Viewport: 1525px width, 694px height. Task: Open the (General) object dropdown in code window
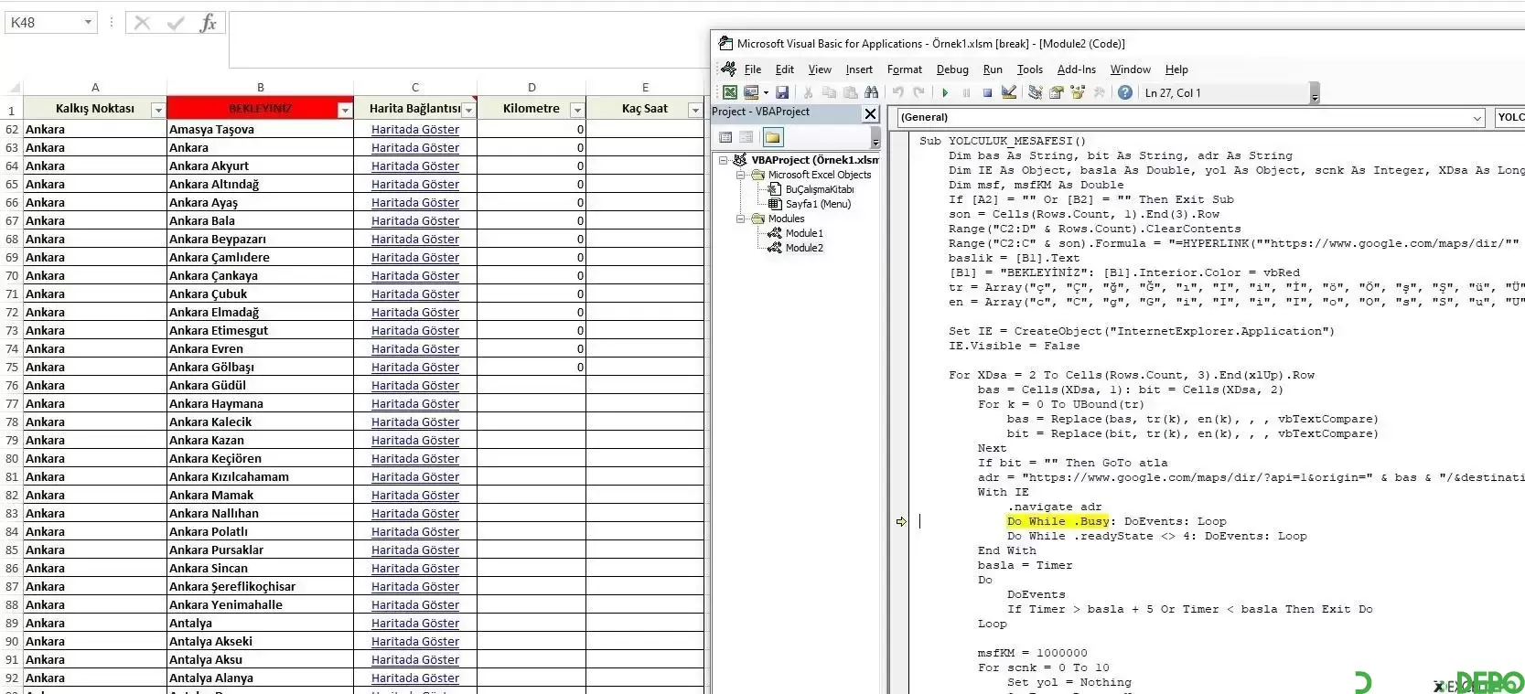point(1477,117)
